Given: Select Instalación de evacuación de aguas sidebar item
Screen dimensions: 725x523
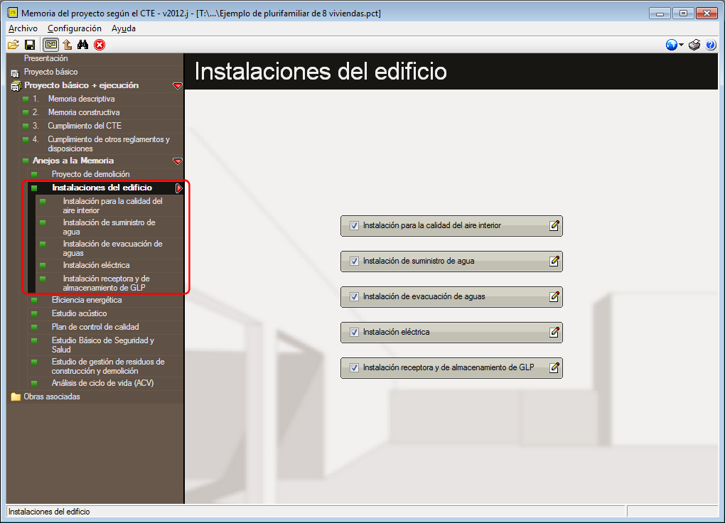Looking at the screenshot, I should (x=113, y=248).
